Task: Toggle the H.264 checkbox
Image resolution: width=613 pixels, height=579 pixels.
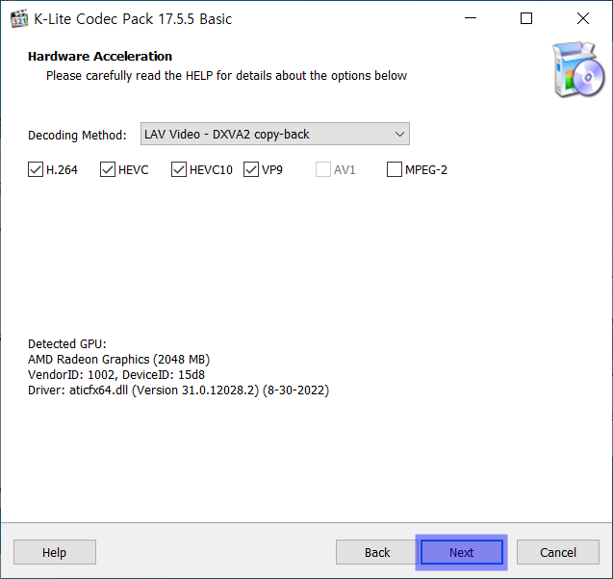Action: 36,170
